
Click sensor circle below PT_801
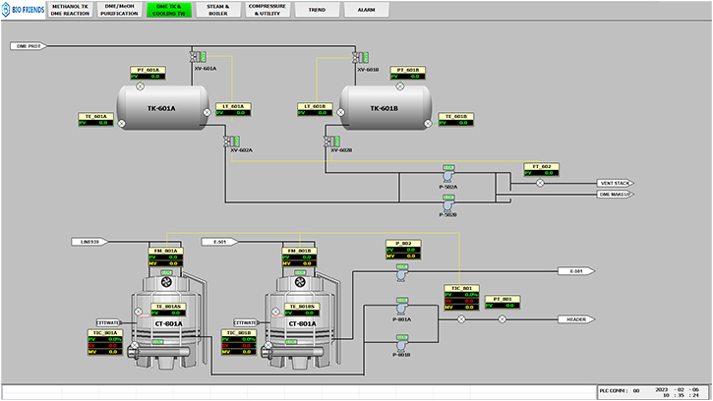(502, 319)
